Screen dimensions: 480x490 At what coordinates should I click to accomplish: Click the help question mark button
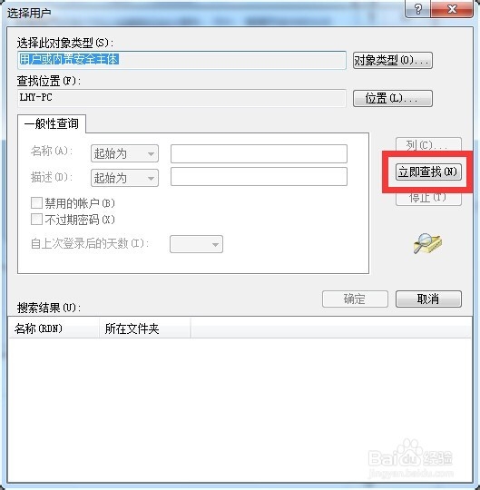417,9
